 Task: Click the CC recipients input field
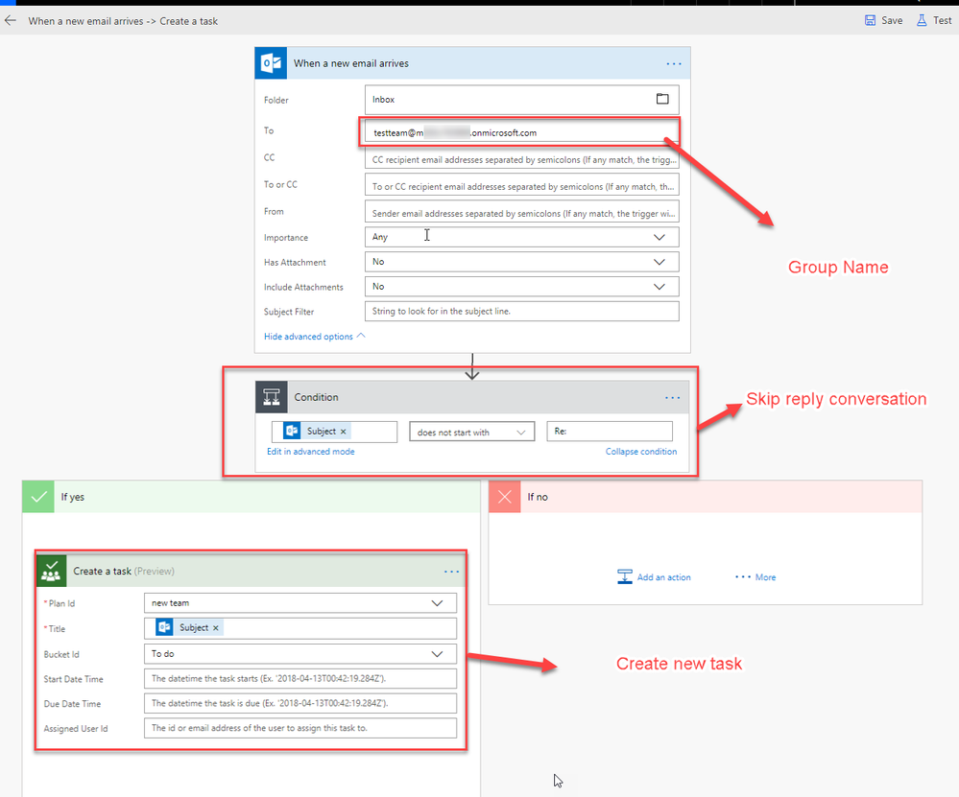click(521, 159)
